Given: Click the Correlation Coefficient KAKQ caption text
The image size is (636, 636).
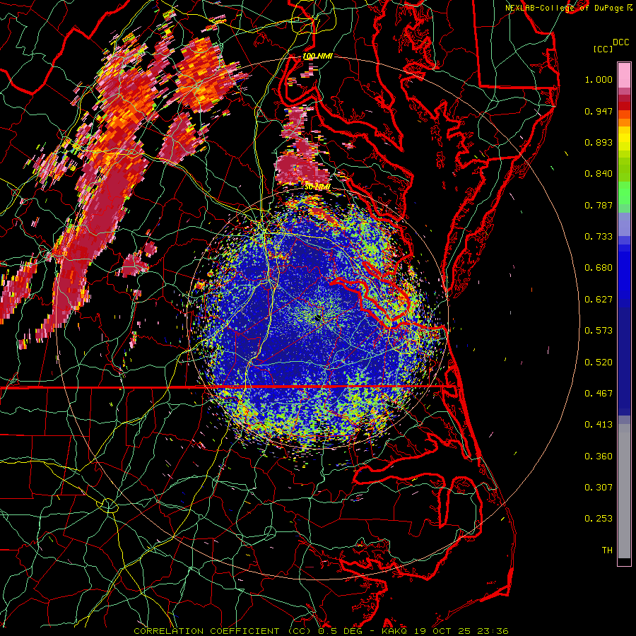Looking at the screenshot, I should (321, 631).
